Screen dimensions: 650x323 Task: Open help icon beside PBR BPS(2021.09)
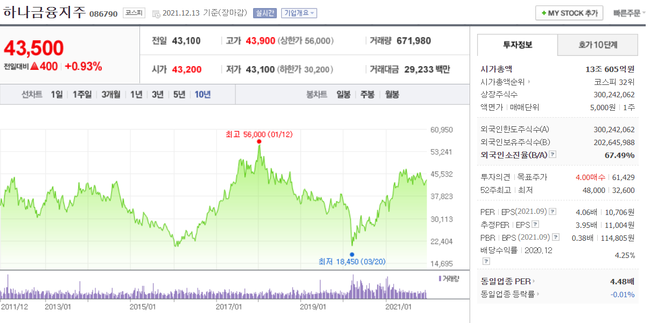coord(556,238)
